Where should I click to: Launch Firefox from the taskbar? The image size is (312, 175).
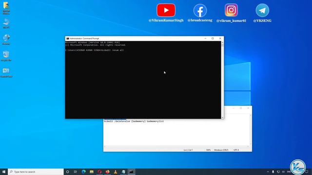tap(107, 172)
